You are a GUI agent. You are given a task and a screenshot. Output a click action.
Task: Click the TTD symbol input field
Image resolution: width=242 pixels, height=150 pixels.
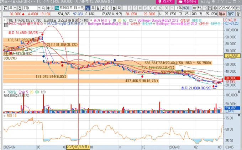[30, 8]
